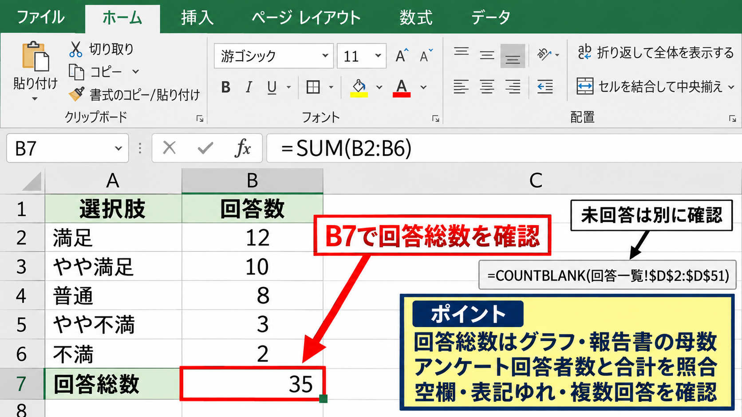Open the 游ゴシック font name dropdown

coord(325,56)
